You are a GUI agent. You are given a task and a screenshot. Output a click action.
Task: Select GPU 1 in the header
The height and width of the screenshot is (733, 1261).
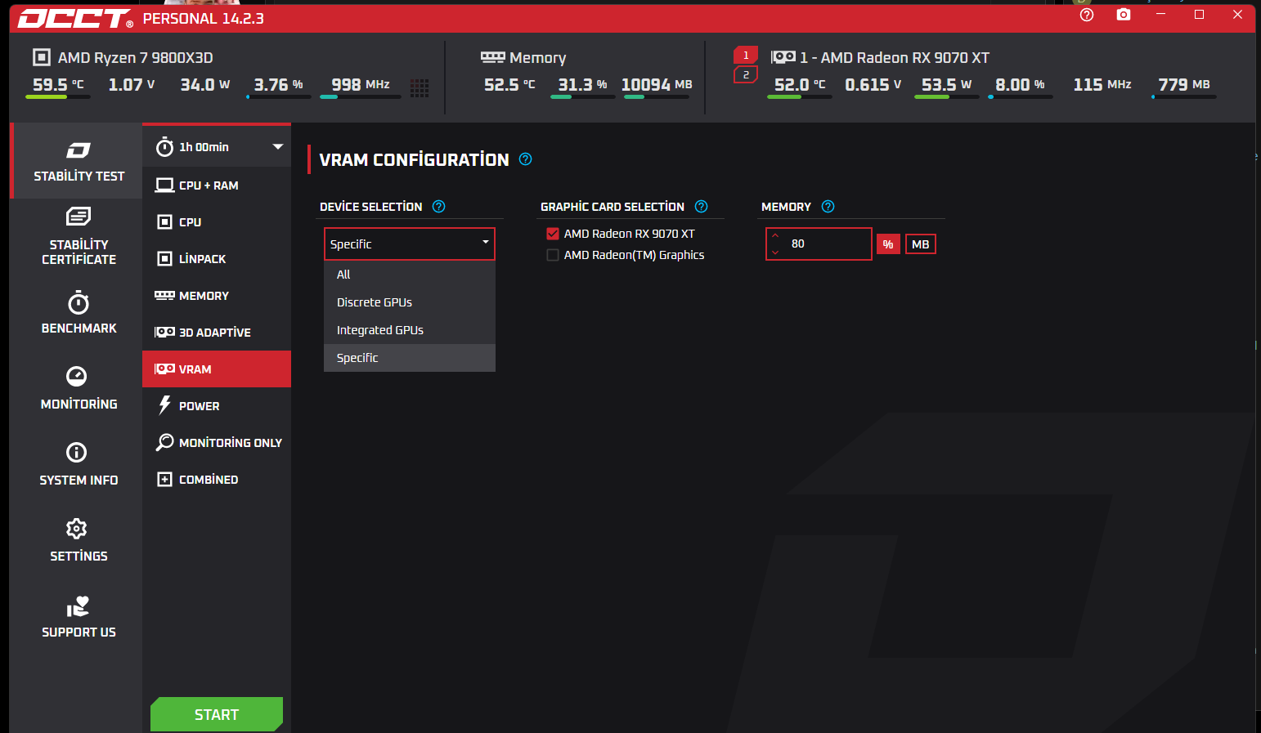[x=746, y=56]
